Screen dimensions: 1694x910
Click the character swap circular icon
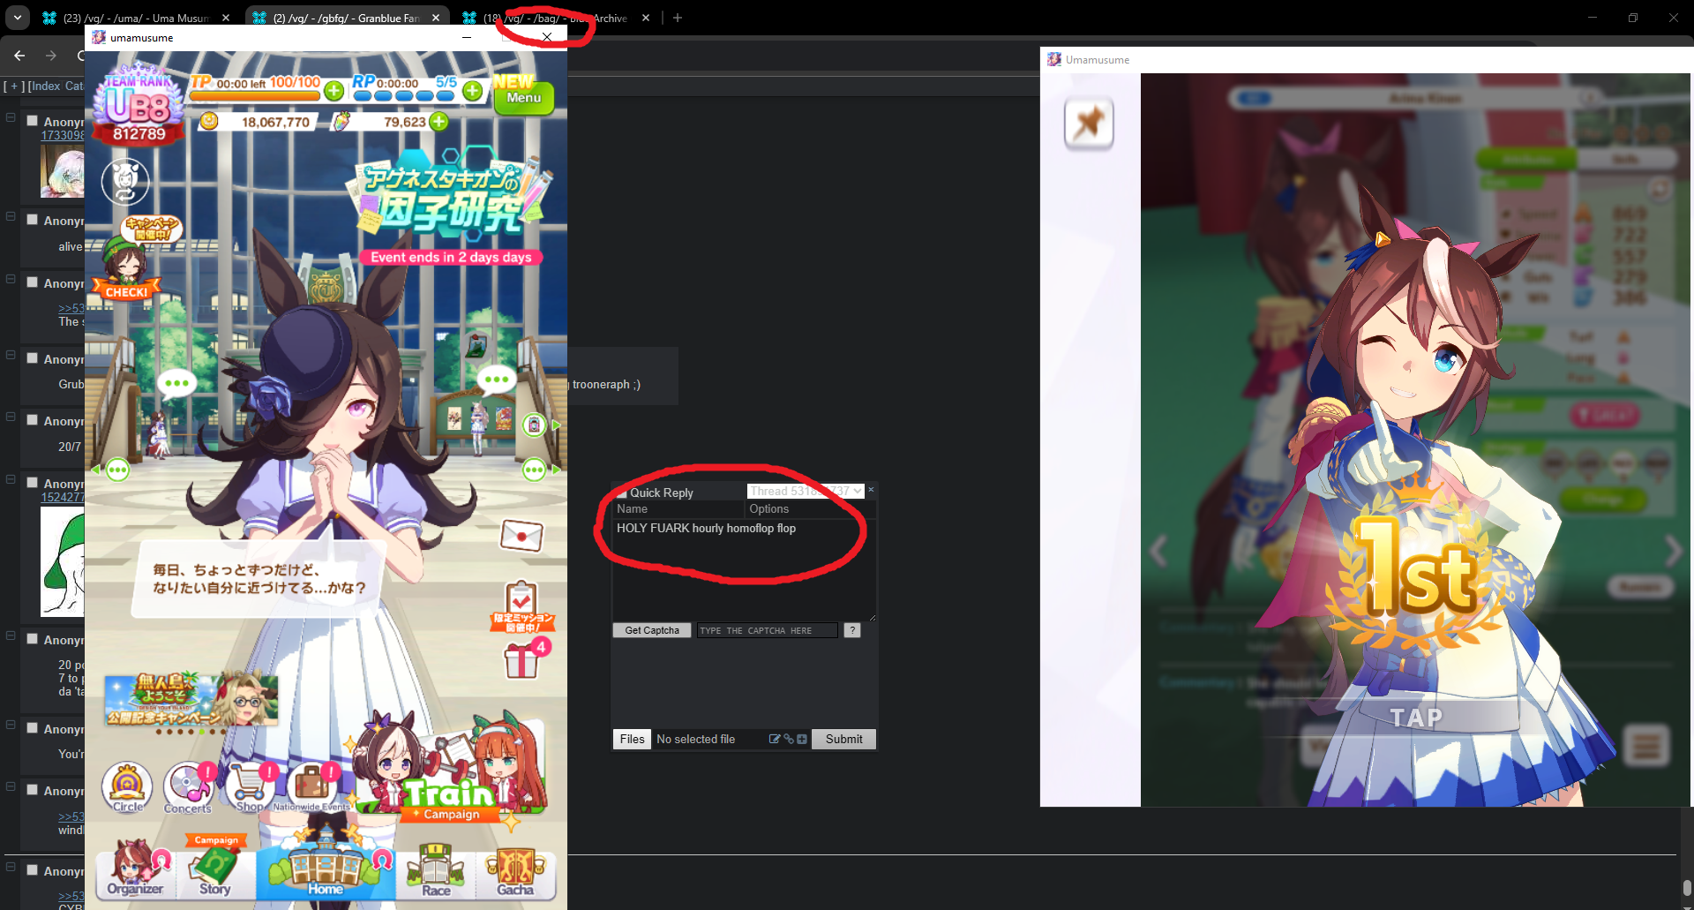[x=125, y=181]
